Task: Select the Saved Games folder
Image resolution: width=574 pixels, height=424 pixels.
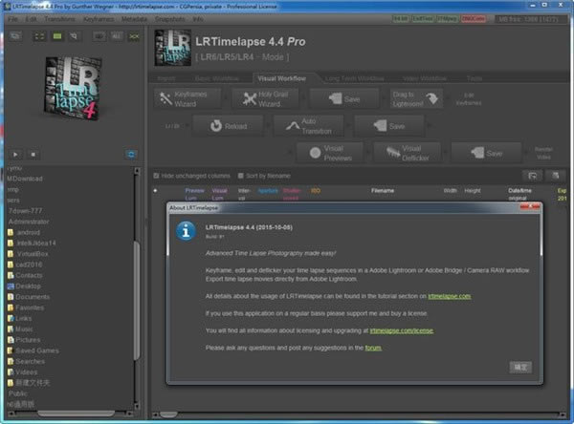Action: [33, 350]
